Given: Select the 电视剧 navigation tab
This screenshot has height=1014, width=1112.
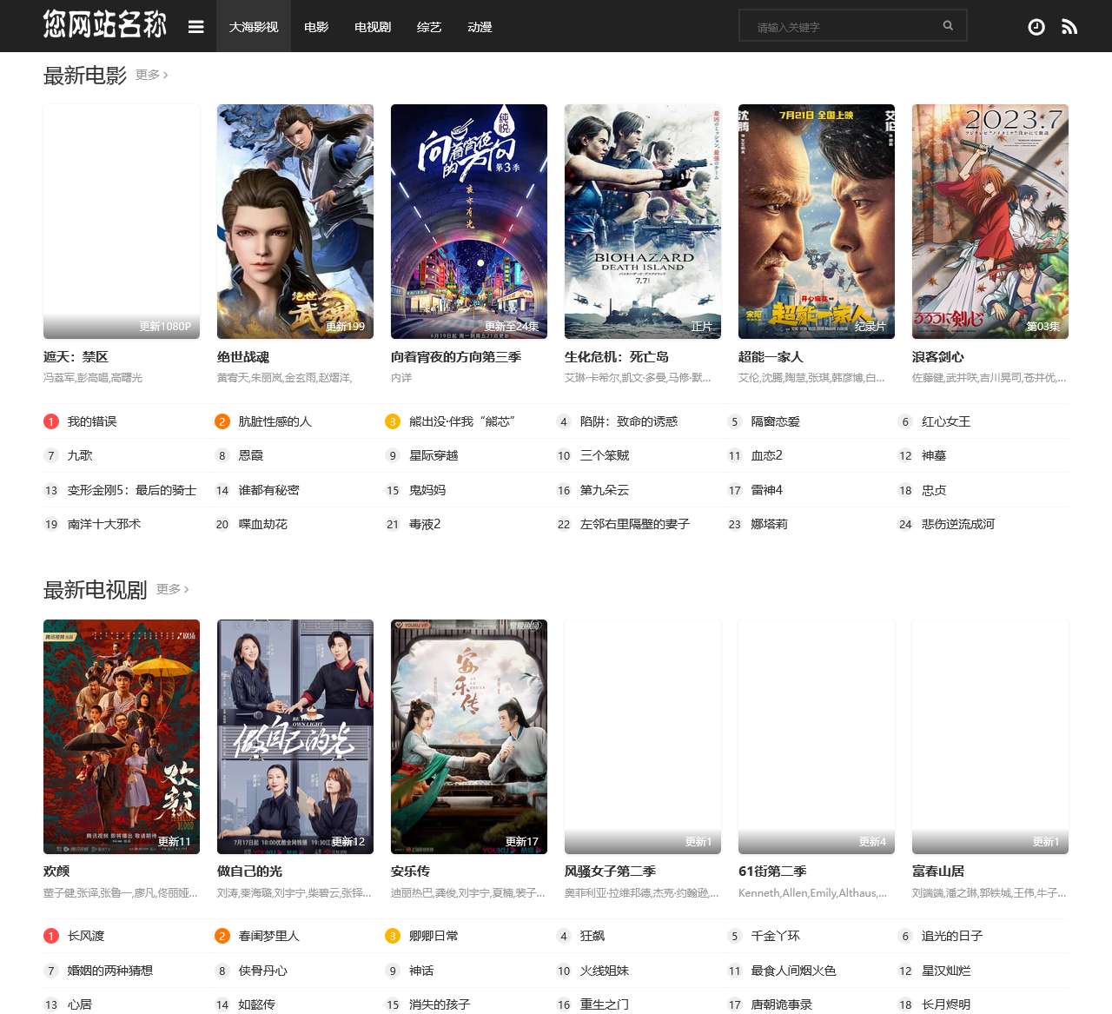Looking at the screenshot, I should pyautogui.click(x=373, y=27).
